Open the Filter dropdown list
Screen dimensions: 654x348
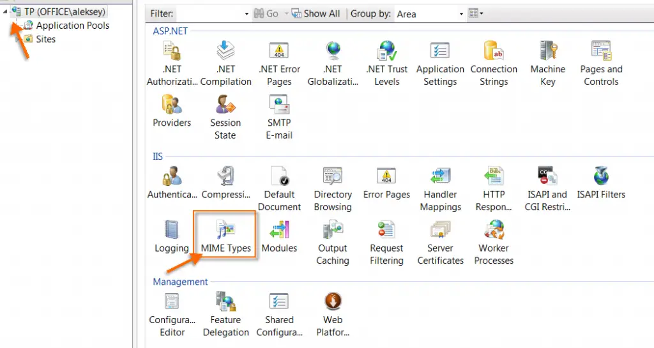point(247,13)
